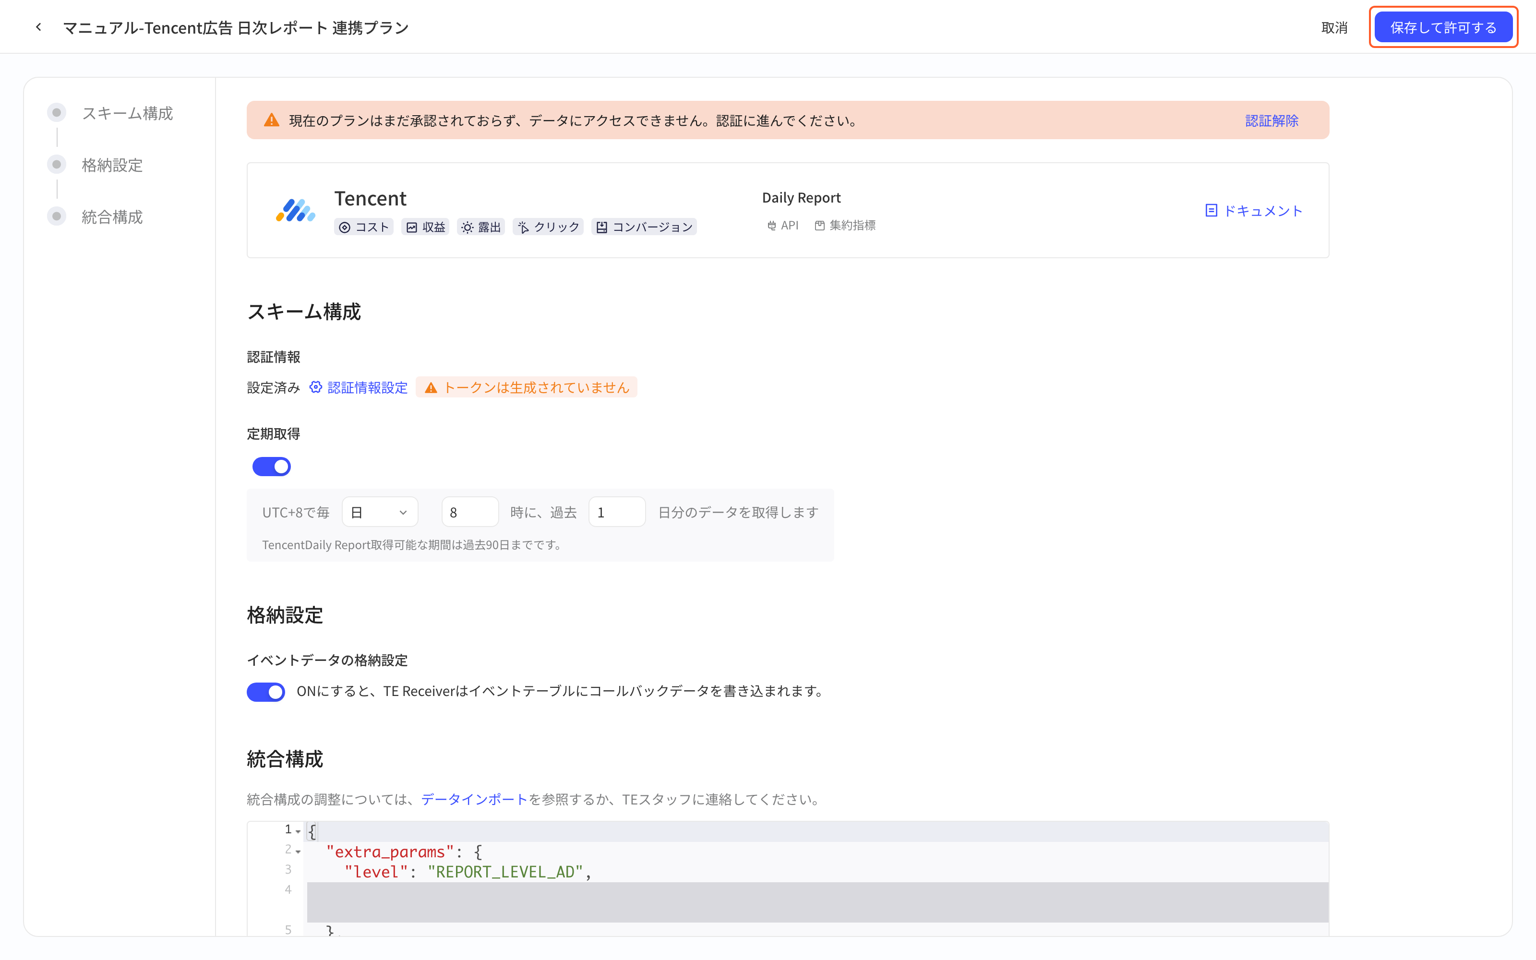Click the warning triangle icon in the alert banner
This screenshot has width=1536, height=960.
(x=272, y=120)
